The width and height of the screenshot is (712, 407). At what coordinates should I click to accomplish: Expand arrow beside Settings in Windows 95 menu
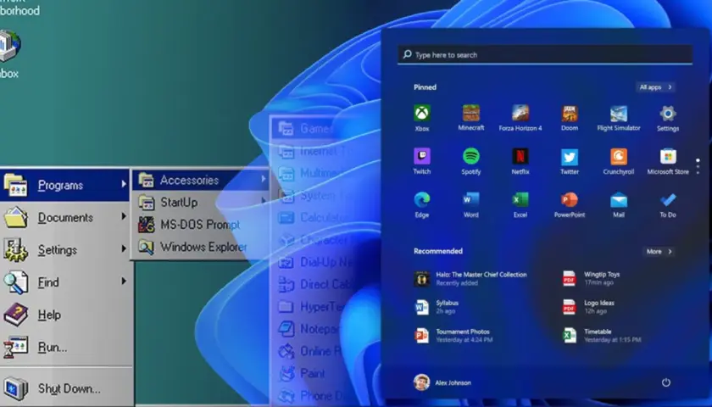124,248
